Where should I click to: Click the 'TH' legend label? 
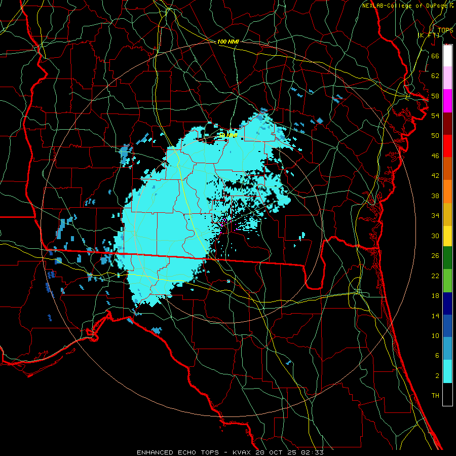(x=435, y=396)
